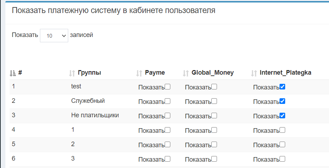The image size is (329, 168).
Task: Click the Internet_Plategka column header text
Action: 285,73
